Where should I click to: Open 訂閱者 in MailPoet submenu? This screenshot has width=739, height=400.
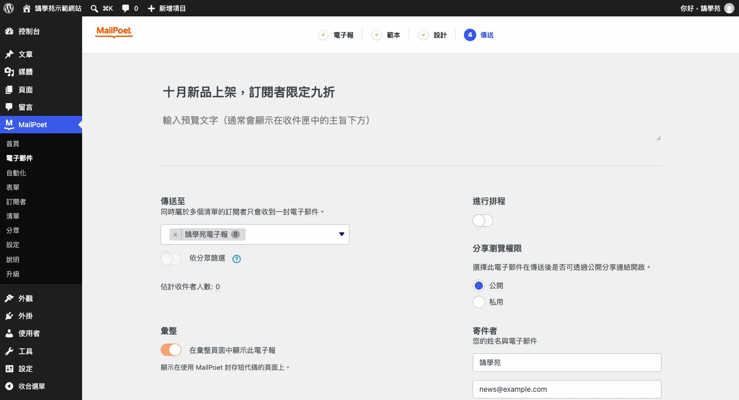tap(16, 202)
